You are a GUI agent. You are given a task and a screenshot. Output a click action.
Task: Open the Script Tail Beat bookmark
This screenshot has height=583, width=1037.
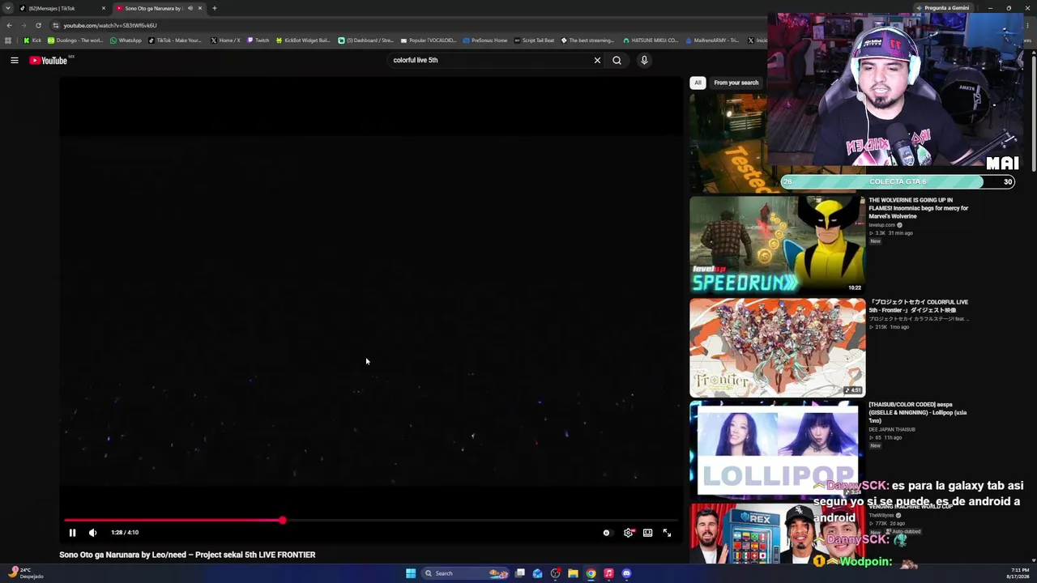tap(535, 40)
